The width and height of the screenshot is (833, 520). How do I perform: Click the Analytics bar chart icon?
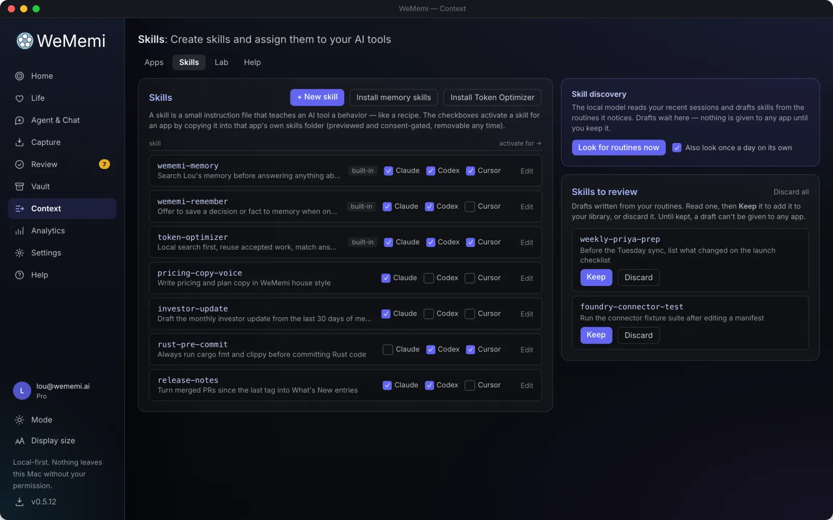(19, 231)
